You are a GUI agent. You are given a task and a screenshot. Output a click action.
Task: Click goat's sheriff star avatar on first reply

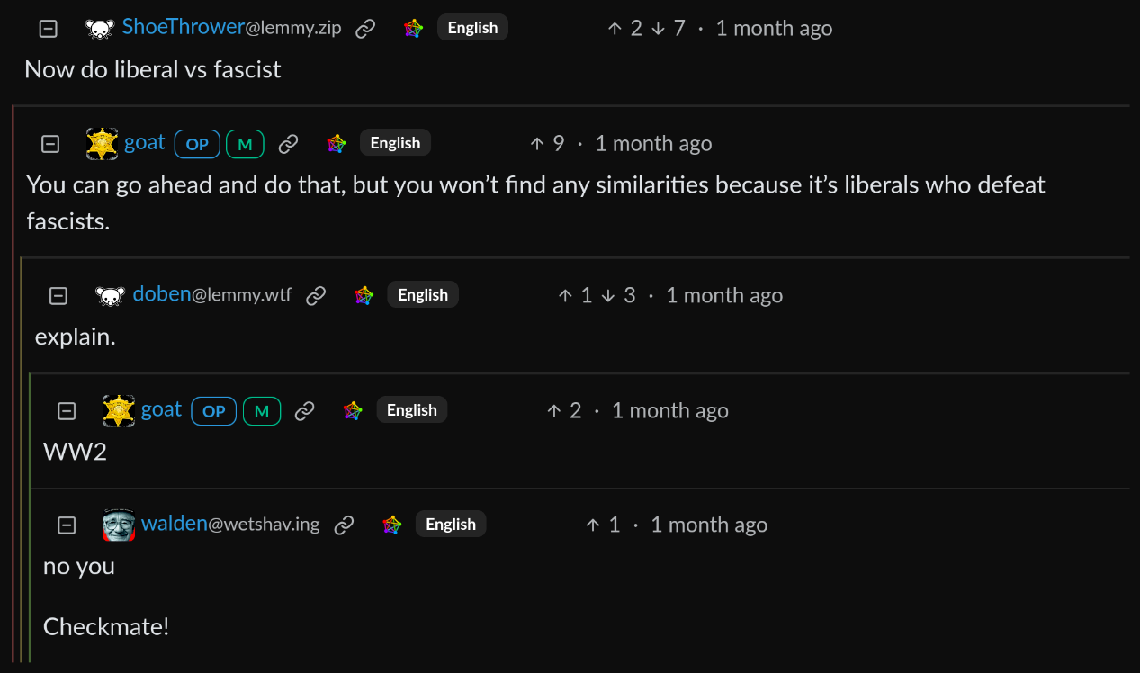coord(103,144)
